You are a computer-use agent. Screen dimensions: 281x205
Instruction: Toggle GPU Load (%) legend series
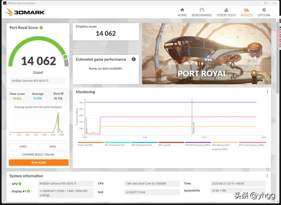(x=171, y=144)
